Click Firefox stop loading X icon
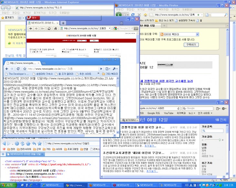This screenshot has width=236, height=188. 139,15
